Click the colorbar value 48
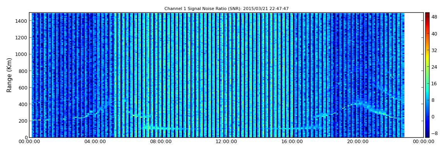 coord(434,17)
